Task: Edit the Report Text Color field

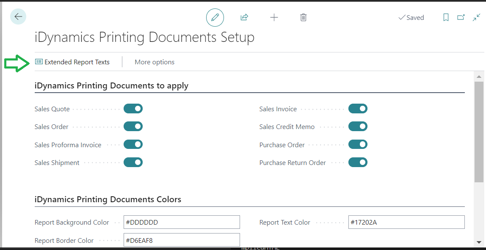Action: 406,222
